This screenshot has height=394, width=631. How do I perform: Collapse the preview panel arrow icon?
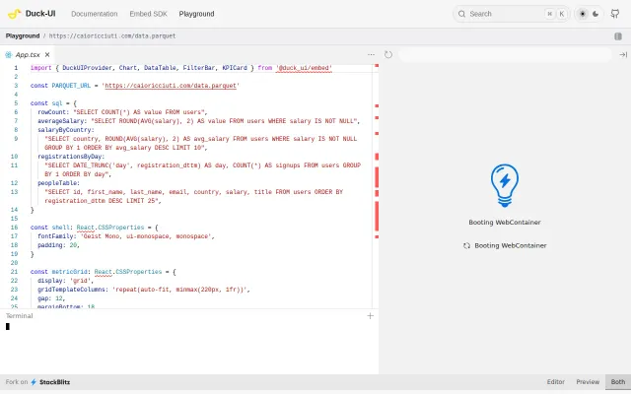[623, 55]
